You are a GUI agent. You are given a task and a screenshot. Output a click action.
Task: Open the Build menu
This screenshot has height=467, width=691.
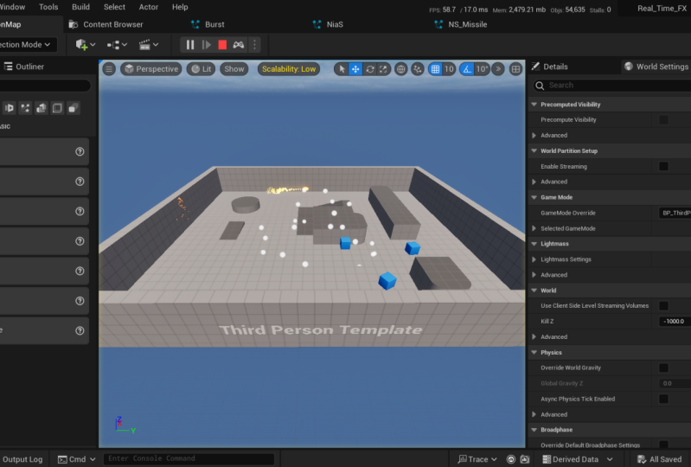coord(80,7)
